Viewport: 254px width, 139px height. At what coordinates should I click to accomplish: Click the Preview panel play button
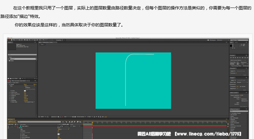pos(235,58)
